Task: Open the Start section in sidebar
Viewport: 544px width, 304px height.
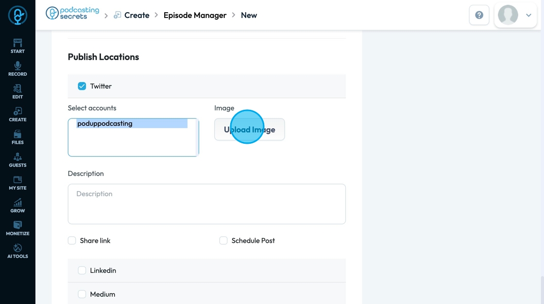Action: point(17,46)
